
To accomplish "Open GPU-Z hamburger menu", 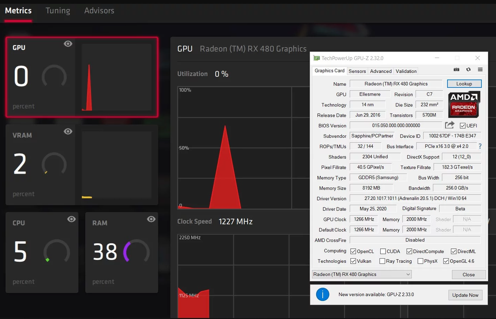I will pyautogui.click(x=480, y=70).
